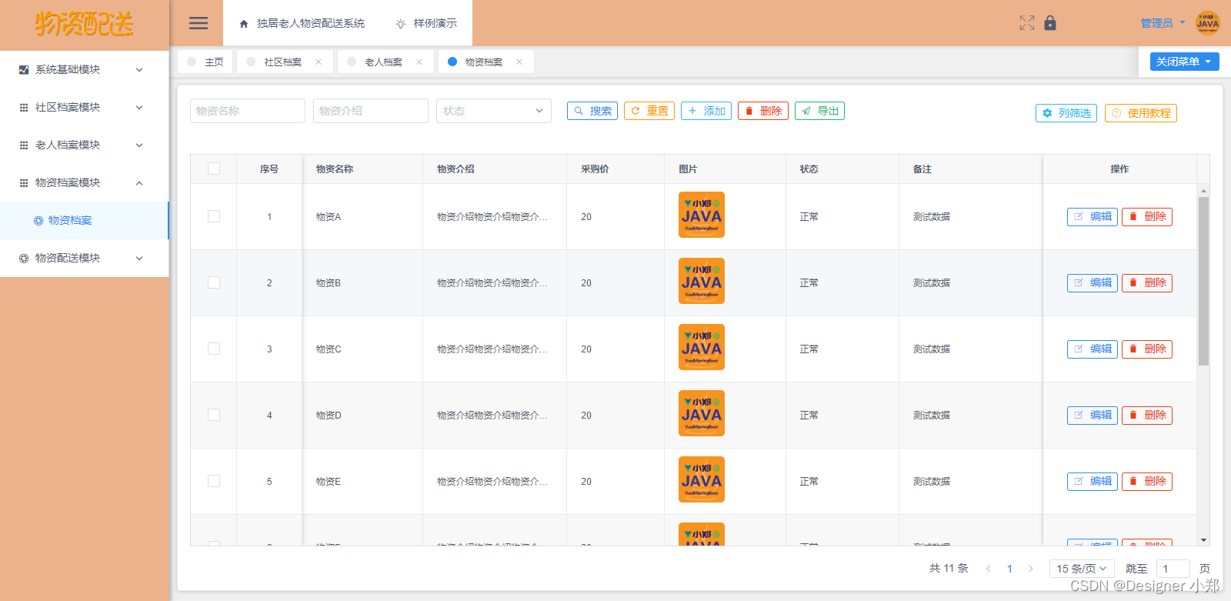Check the row checkbox for 物资E
Screen dimensions: 1231x601
[214, 481]
